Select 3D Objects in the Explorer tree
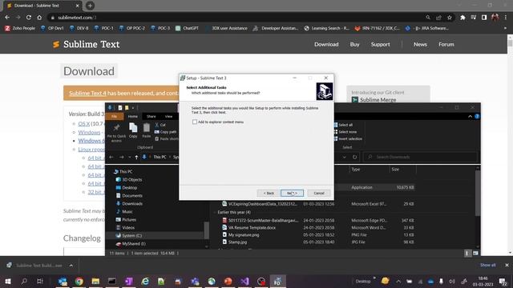Screen dimensions: 513x288 (129, 179)
